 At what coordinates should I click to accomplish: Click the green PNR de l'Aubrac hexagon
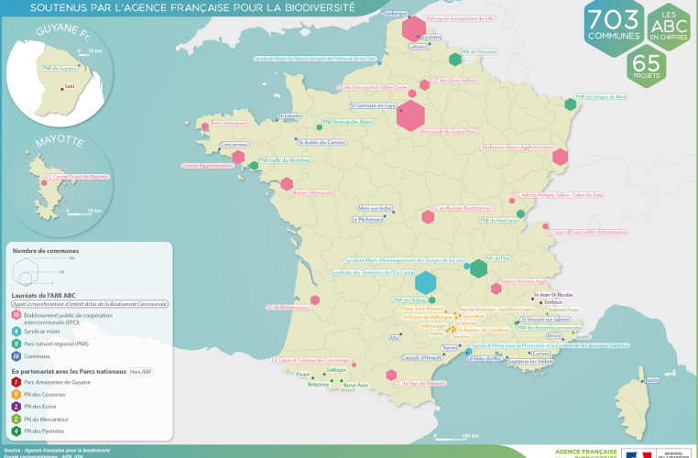[x=431, y=300]
